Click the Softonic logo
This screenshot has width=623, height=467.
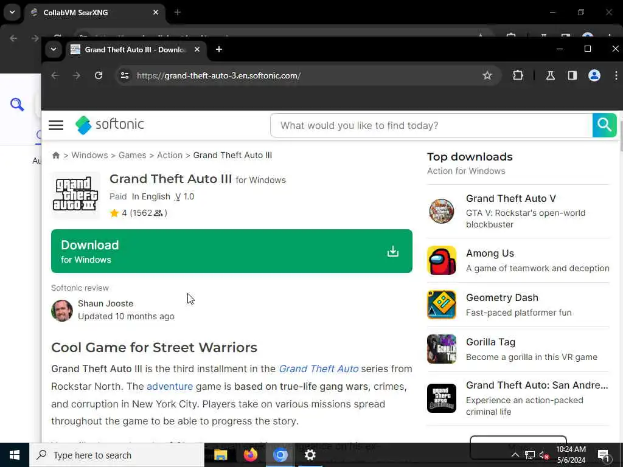(x=110, y=125)
